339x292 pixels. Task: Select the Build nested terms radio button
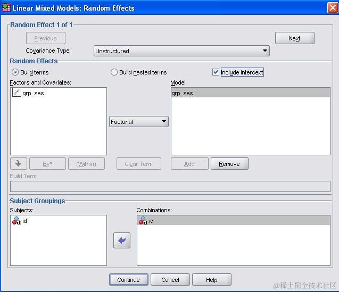[114, 72]
